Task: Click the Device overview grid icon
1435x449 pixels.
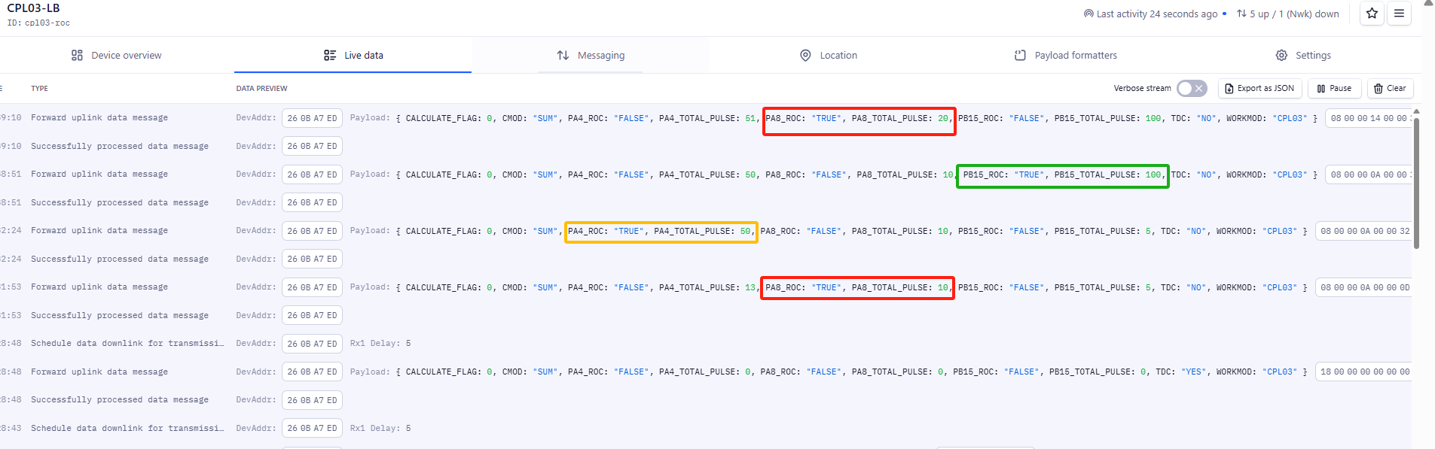Action: [77, 56]
